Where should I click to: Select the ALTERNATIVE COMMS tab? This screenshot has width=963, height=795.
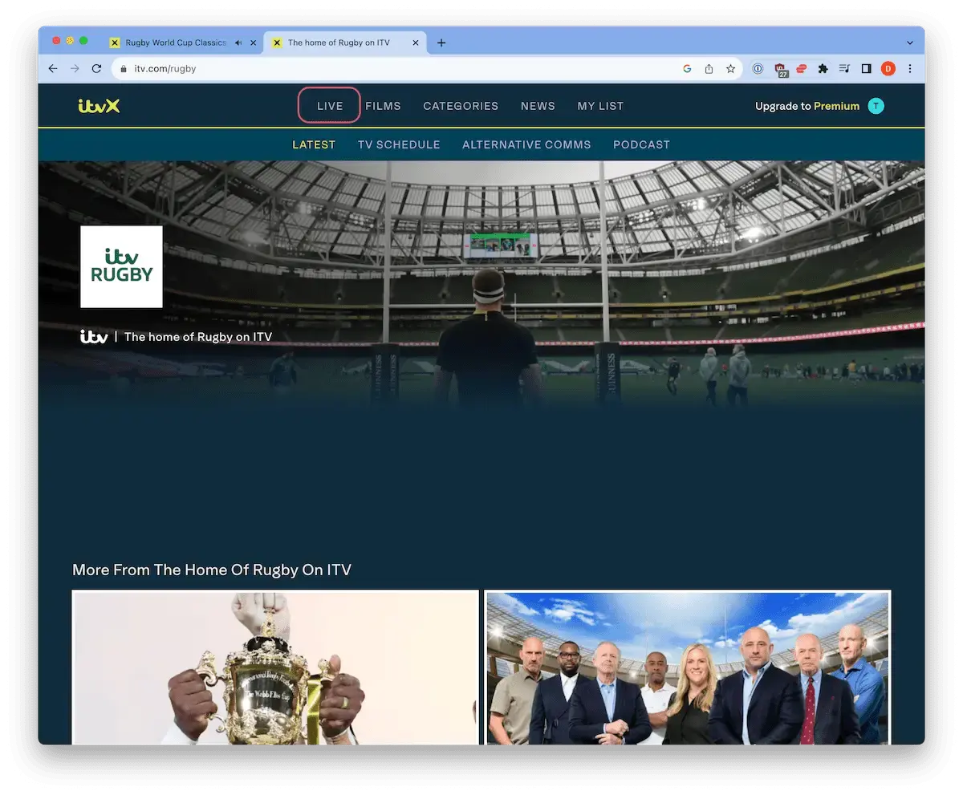pos(526,144)
